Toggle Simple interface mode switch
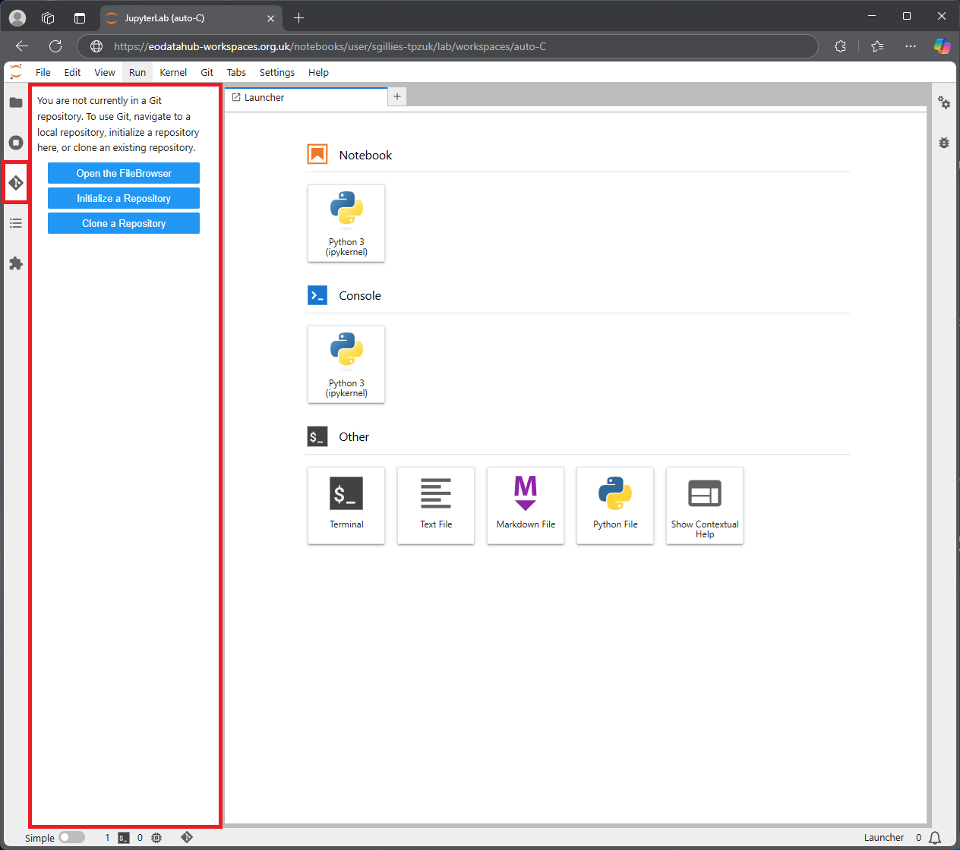The width and height of the screenshot is (960, 850). (x=72, y=837)
